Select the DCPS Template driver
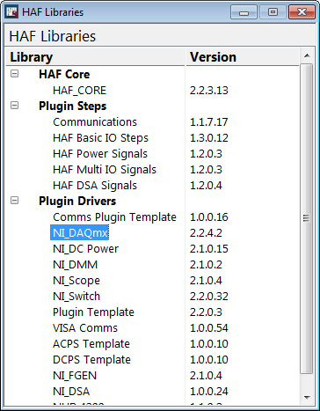This screenshot has height=411, width=320. pos(91,360)
